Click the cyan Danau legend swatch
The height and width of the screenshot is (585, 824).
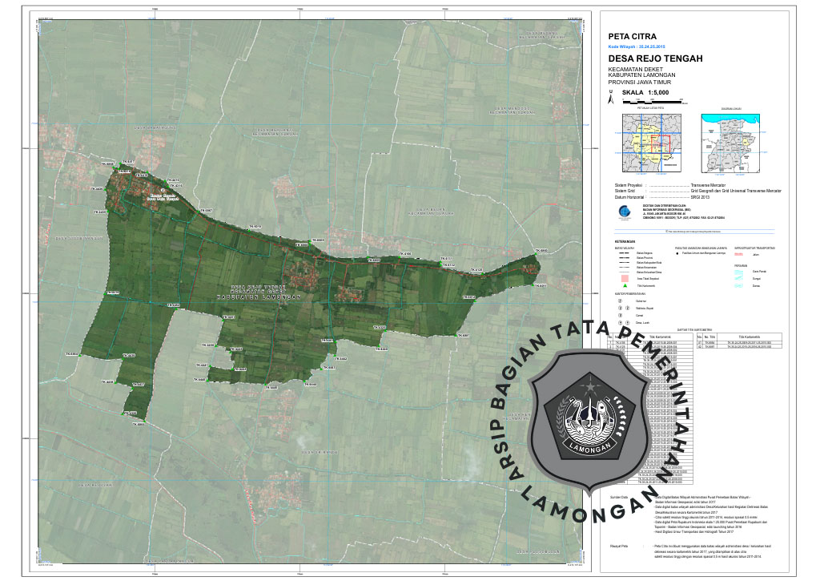click(x=738, y=286)
